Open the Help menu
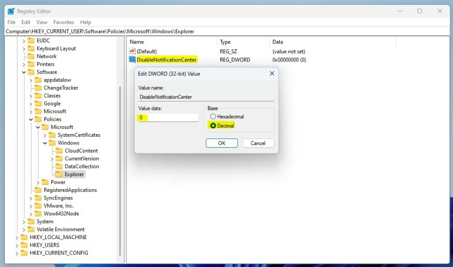 pyautogui.click(x=85, y=22)
